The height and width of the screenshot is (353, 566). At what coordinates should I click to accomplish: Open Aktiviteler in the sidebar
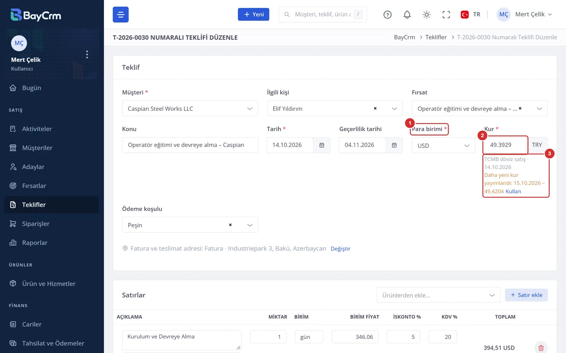pos(52,129)
